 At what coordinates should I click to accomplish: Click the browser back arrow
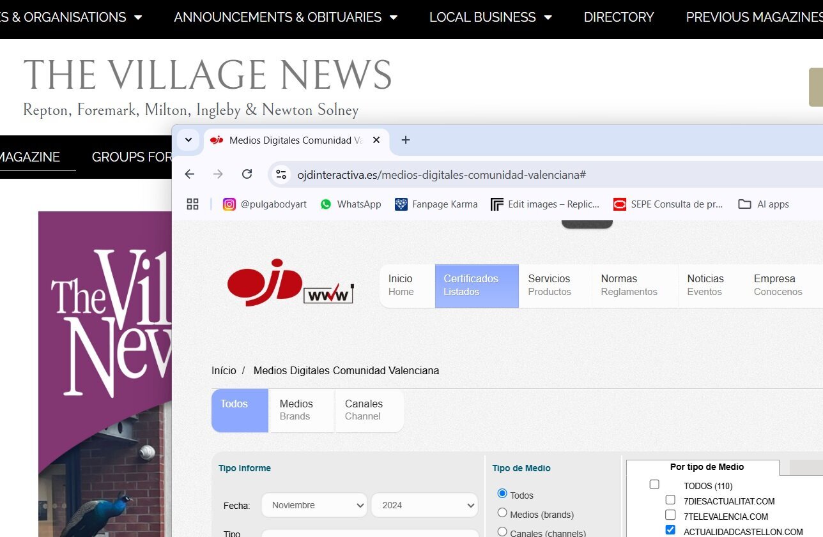pyautogui.click(x=190, y=174)
